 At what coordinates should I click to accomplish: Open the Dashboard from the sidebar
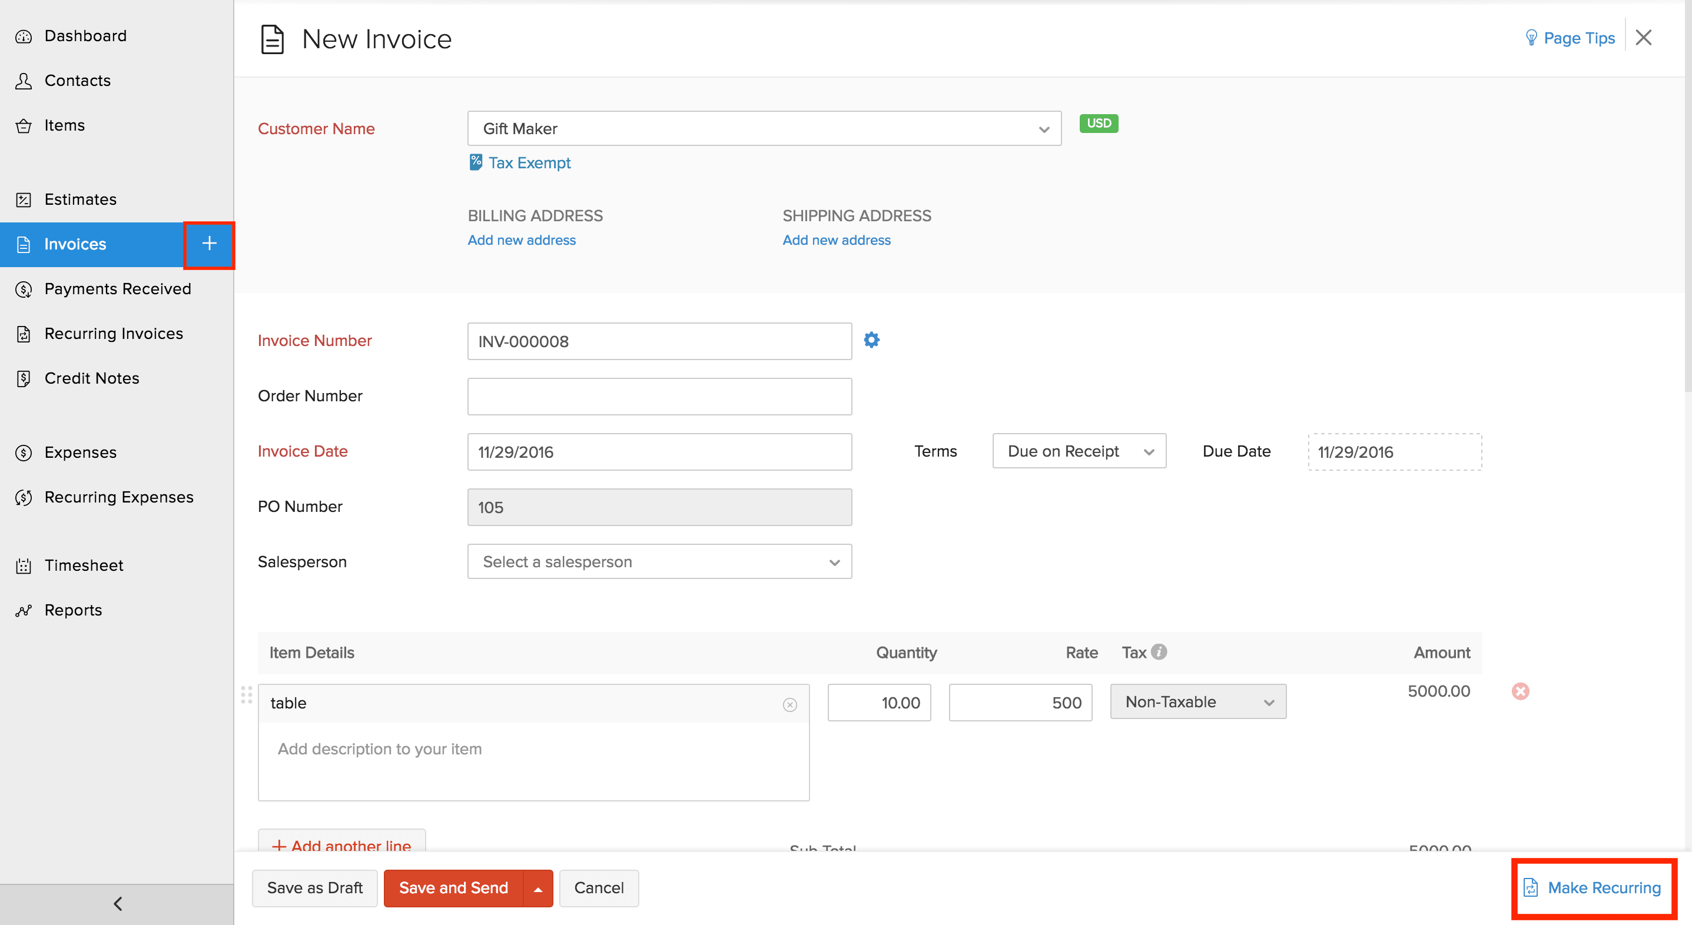(24, 35)
